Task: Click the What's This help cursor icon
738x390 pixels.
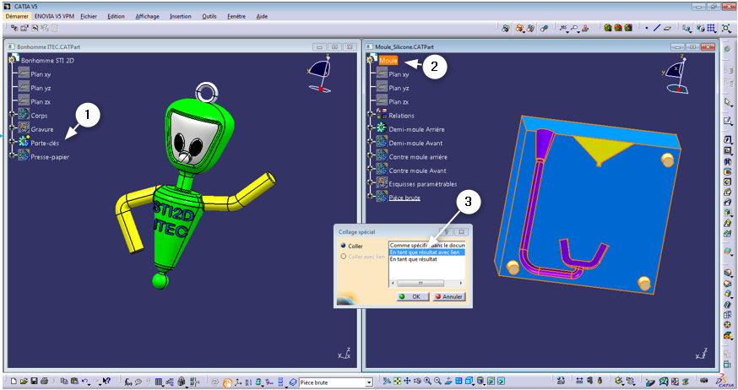Action: (107, 382)
